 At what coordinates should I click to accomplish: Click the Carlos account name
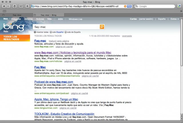tap(133, 19)
